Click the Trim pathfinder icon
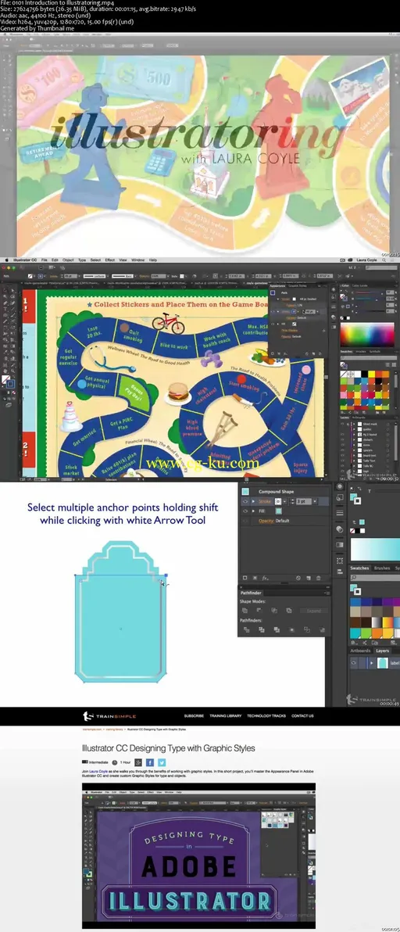This screenshot has height=932, width=400. [x=261, y=629]
